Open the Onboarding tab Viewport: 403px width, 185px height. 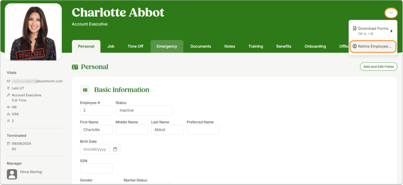pyautogui.click(x=315, y=46)
